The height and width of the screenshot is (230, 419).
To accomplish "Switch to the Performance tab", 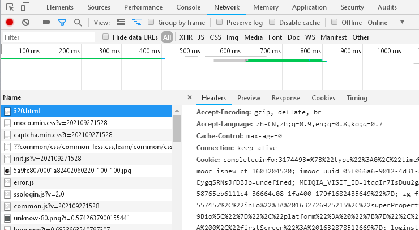I will coord(143,7).
